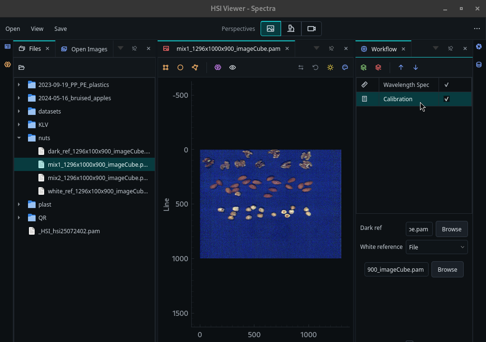Close the mix1 image tab
The height and width of the screenshot is (342, 486).
[287, 48]
